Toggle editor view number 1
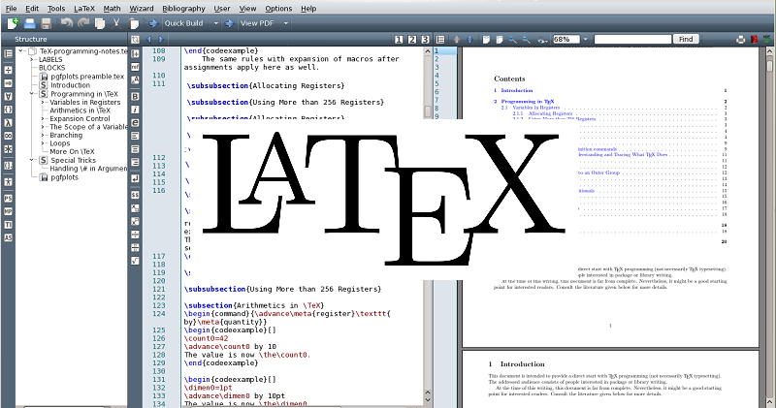The width and height of the screenshot is (776, 408). coord(399,39)
